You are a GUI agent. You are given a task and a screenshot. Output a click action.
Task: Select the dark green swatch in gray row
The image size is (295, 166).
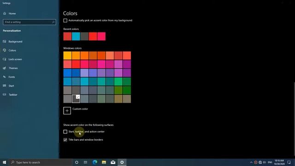[127, 90]
